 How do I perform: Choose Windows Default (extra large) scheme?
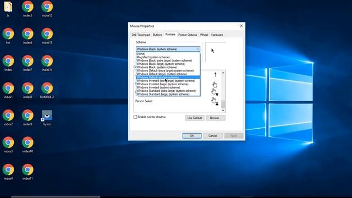tap(168, 70)
